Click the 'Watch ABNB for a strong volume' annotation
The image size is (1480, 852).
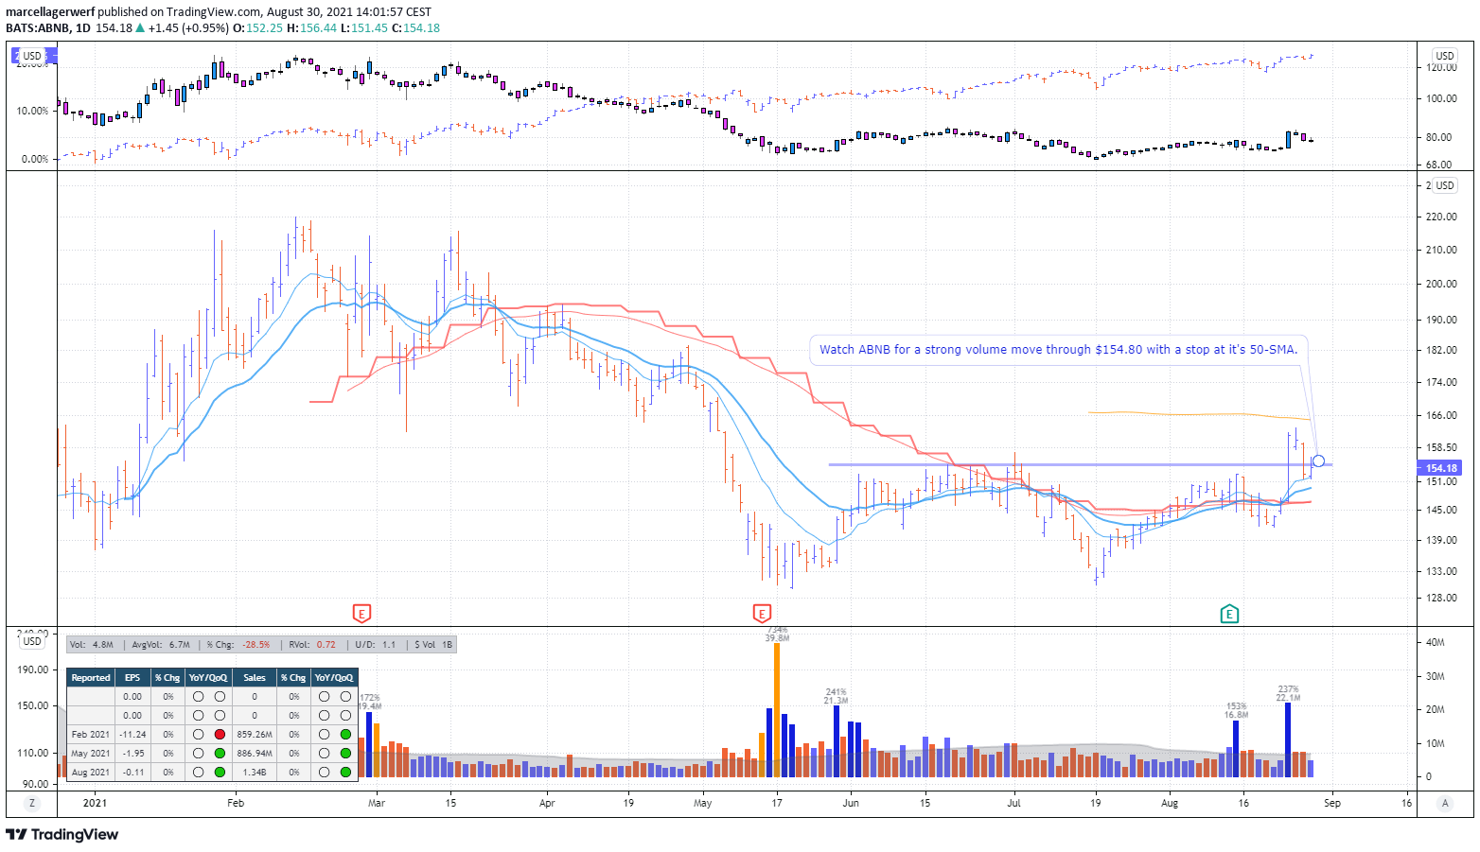click(x=1059, y=350)
